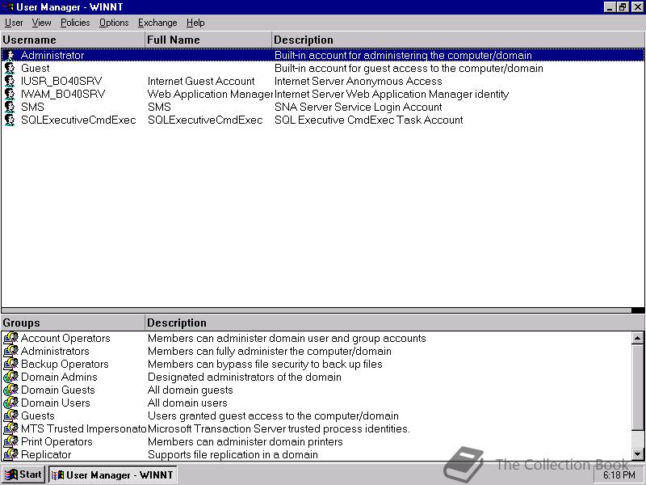Screen dimensions: 646x485
Task: Click the User Manager title bar icon
Action: click(x=7, y=7)
